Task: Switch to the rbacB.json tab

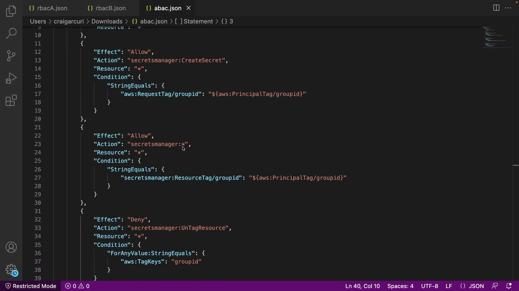Action: click(x=111, y=8)
